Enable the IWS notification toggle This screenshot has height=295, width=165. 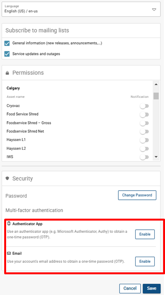[144, 157]
